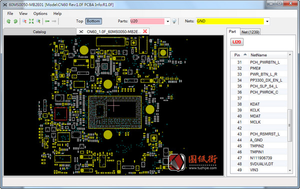Click the Nets field containing GND
The width and height of the screenshot is (300, 189).
click(230, 21)
